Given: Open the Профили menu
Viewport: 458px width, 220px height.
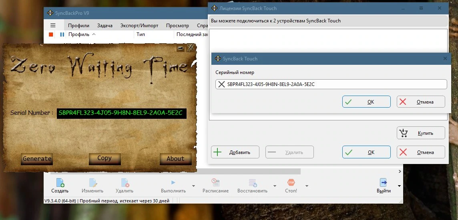Looking at the screenshot, I should (x=78, y=26).
